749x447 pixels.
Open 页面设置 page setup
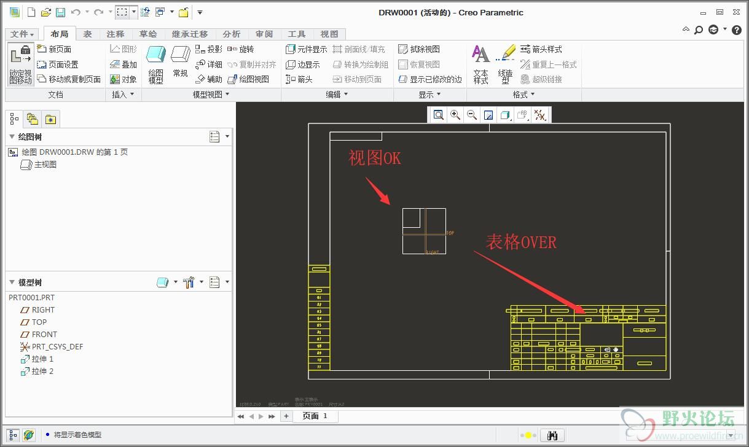58,64
